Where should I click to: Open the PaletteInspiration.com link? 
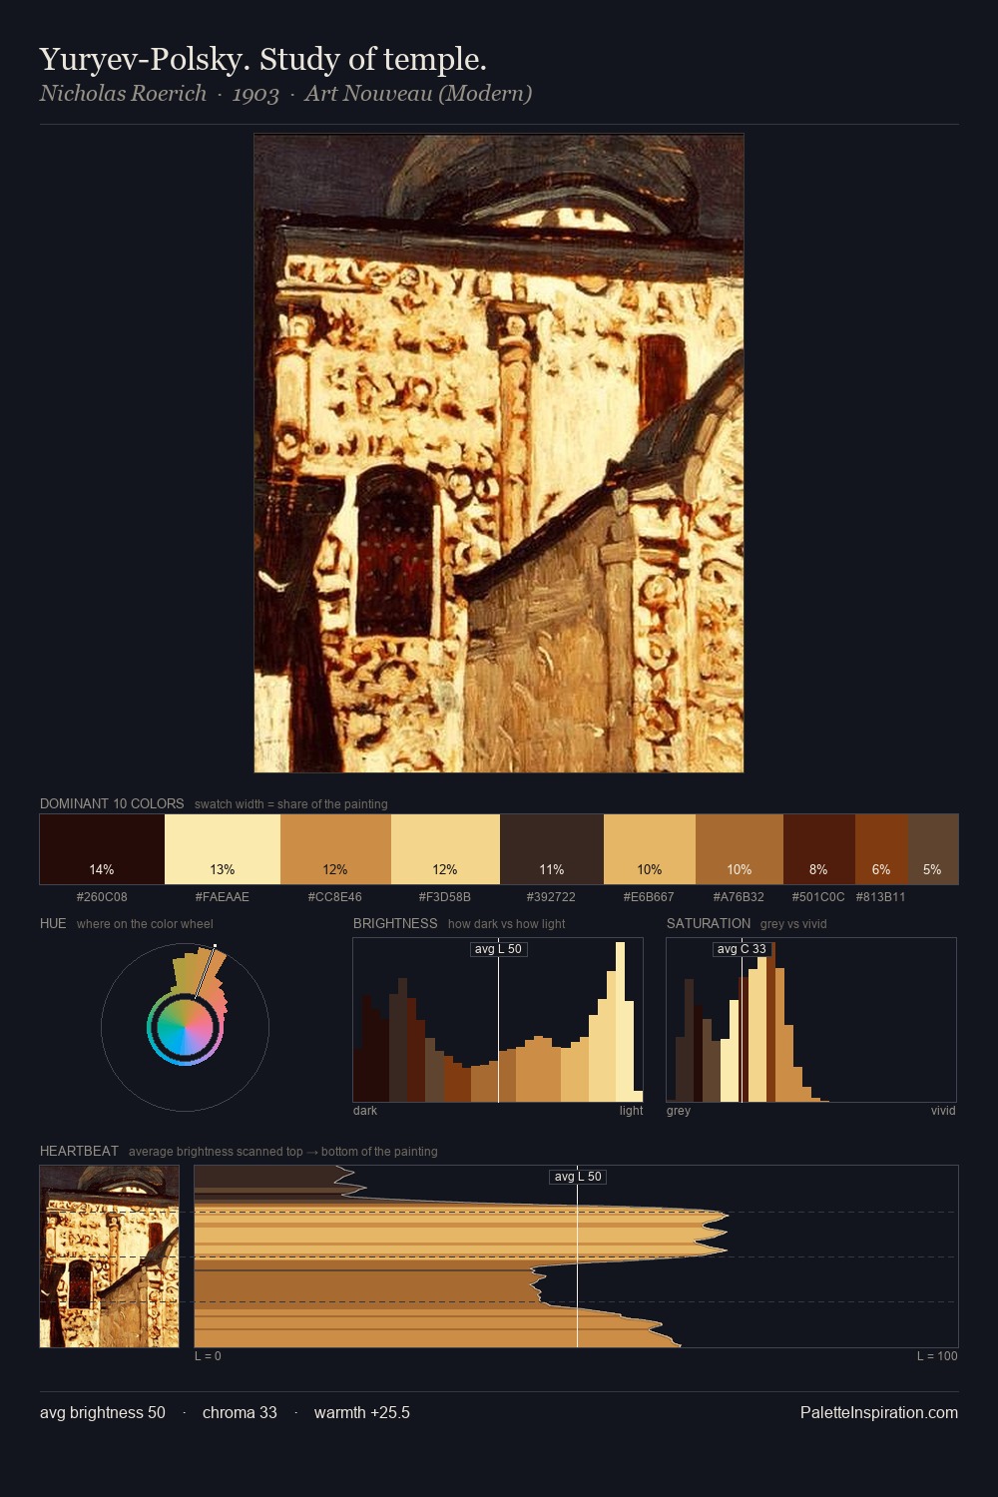(879, 1412)
